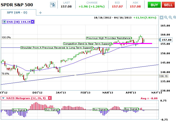Screen dimensions: 176x121
Task: Select 'Previous High Provides Resistance' annotation
Action: pyautogui.click(x=109, y=38)
